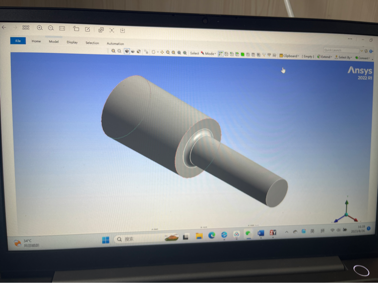Open the Windows Start menu

[106, 240]
